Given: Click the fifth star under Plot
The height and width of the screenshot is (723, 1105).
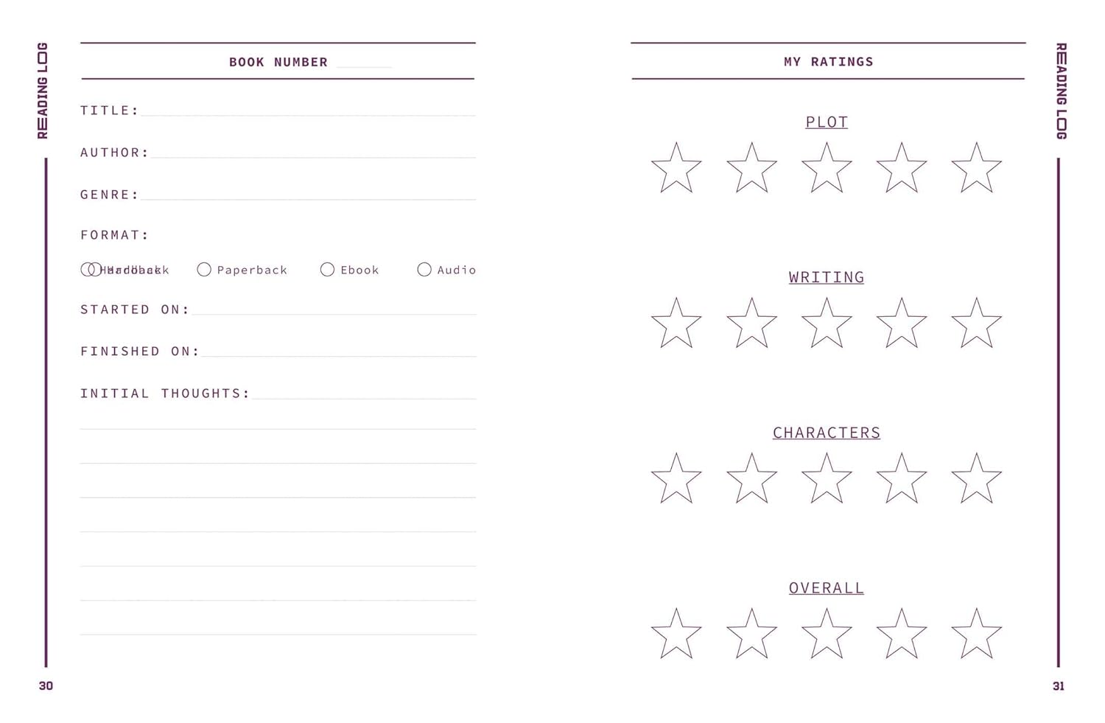Looking at the screenshot, I should 976,170.
